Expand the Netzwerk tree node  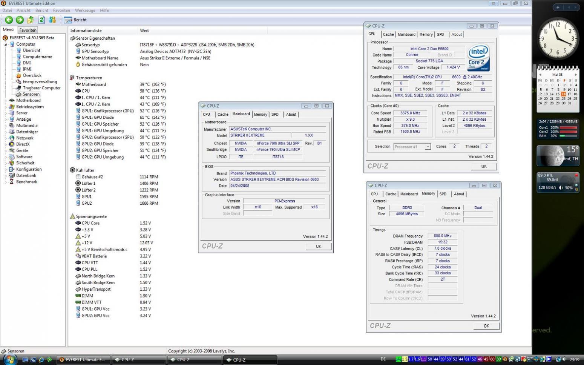(x=6, y=138)
